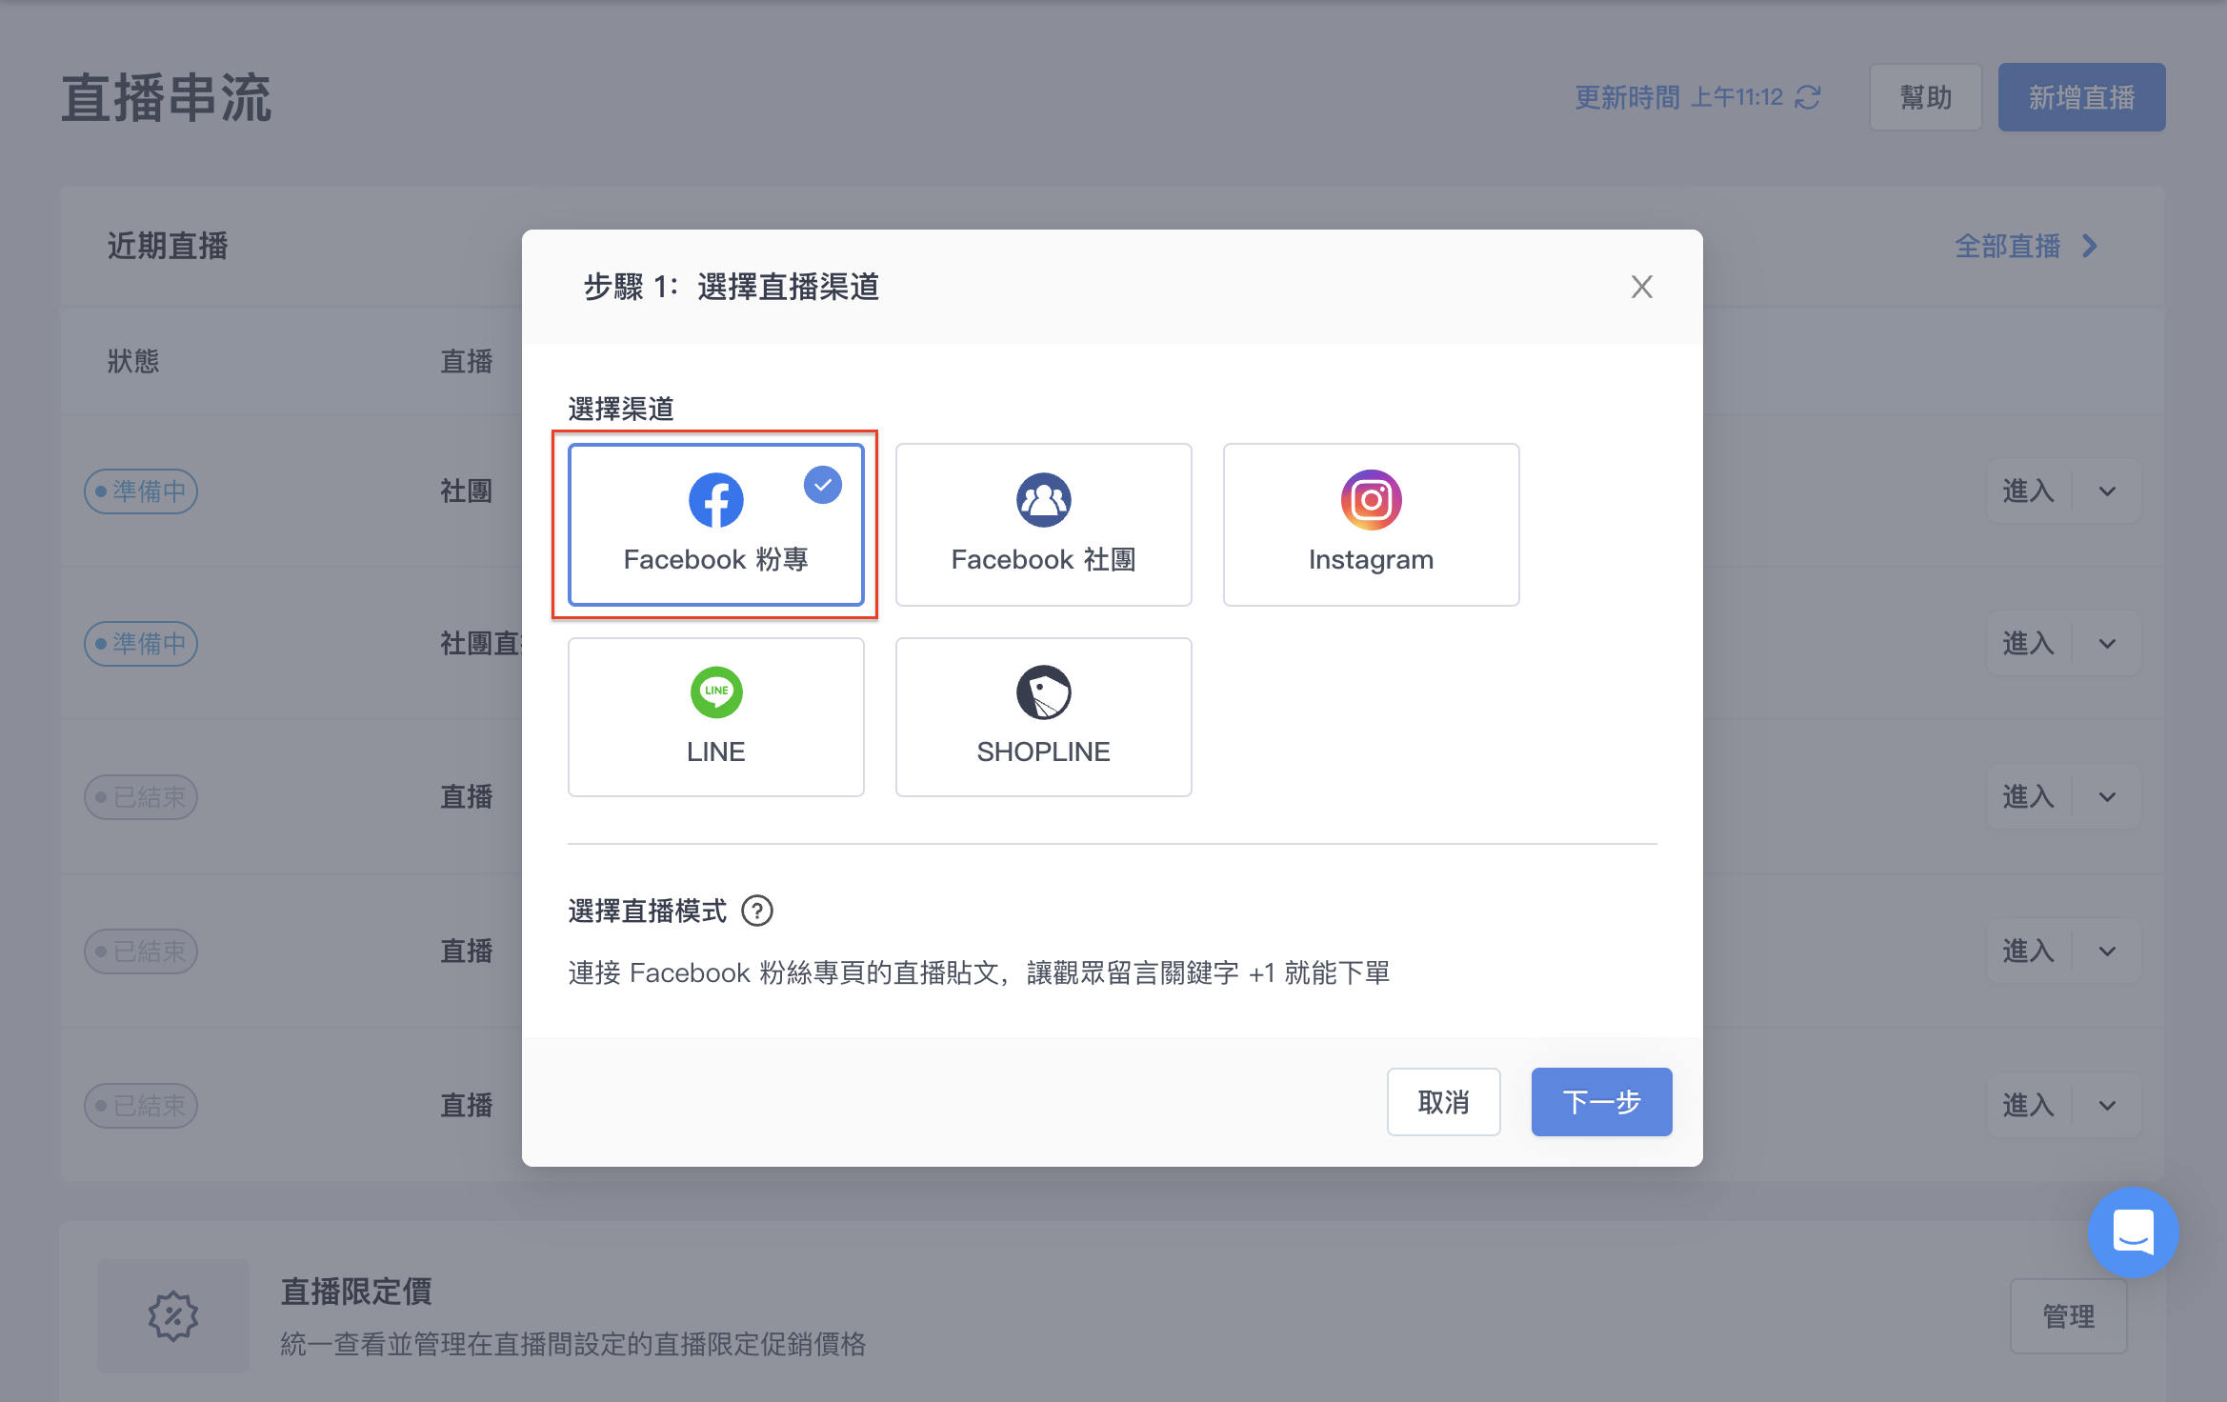Click 進入 on first 已結束 row
This screenshot has width=2227, height=1402.
point(2029,797)
